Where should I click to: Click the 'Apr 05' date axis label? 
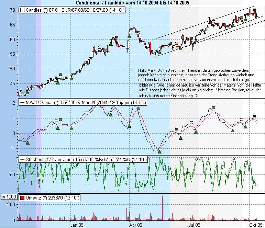[135, 225]
